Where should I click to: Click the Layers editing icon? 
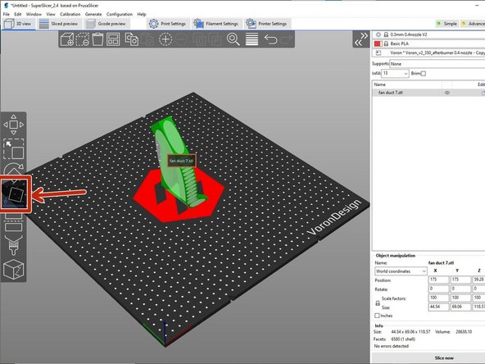[252, 39]
